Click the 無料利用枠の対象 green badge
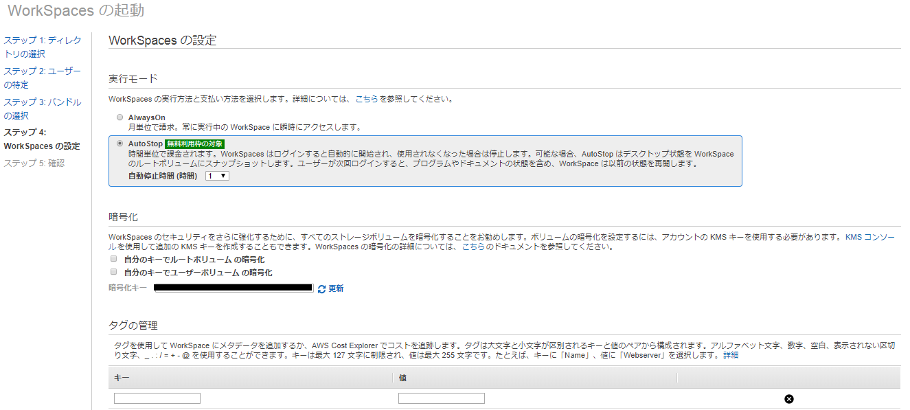This screenshot has height=410, width=910. [x=194, y=144]
